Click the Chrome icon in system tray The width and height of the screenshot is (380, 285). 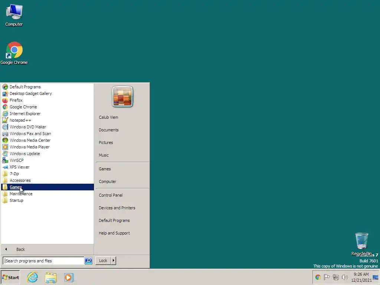click(x=318, y=277)
